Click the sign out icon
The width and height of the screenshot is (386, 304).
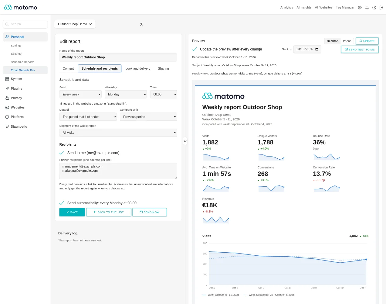tap(381, 8)
